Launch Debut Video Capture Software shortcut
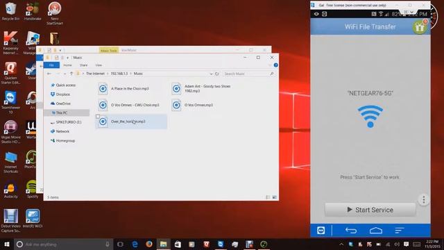Screen dimensions: 444x250 pos(10,221)
